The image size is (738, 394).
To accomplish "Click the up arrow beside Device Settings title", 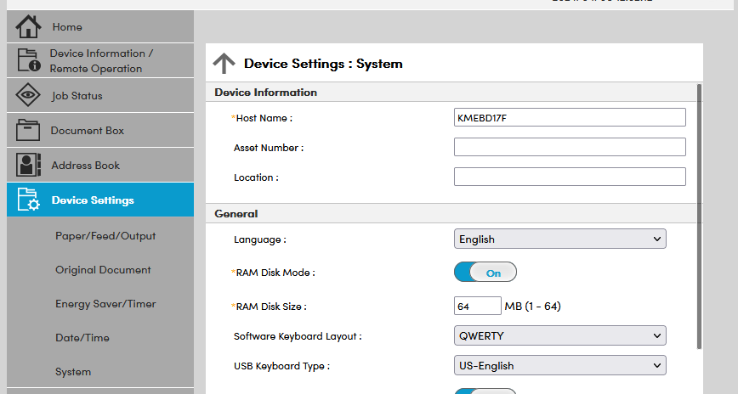I will (224, 64).
